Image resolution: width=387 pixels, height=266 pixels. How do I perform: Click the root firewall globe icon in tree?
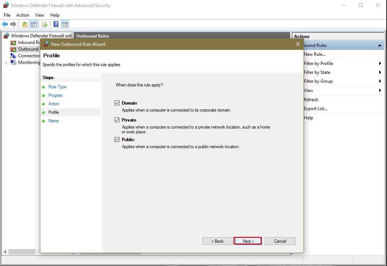click(6, 36)
